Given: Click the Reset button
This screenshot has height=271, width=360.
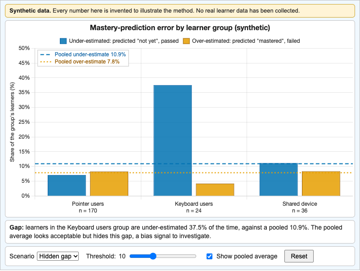Looking at the screenshot, I should (x=299, y=256).
